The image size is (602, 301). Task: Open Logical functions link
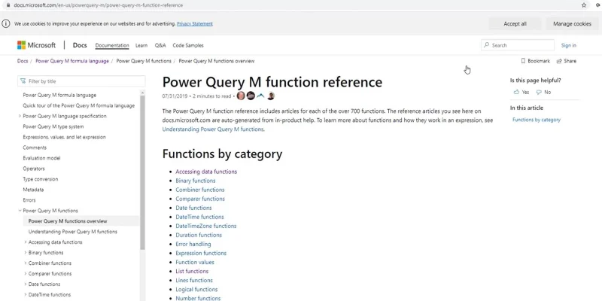click(196, 290)
